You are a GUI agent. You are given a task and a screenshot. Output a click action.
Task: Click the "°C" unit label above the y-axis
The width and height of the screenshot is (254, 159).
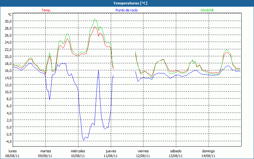tap(10, 15)
